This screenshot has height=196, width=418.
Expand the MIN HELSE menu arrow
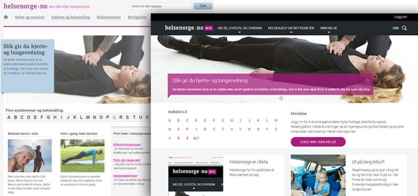(329, 32)
